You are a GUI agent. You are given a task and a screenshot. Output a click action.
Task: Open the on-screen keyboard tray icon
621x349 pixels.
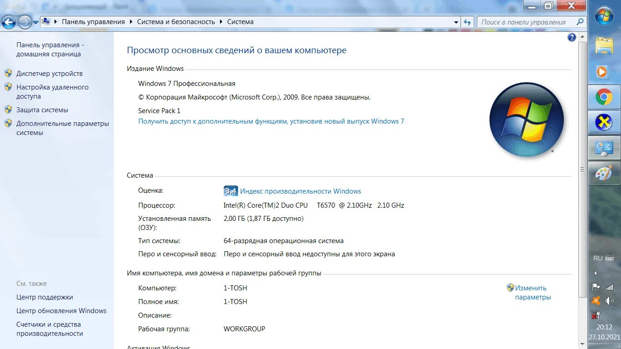pyautogui.click(x=610, y=259)
